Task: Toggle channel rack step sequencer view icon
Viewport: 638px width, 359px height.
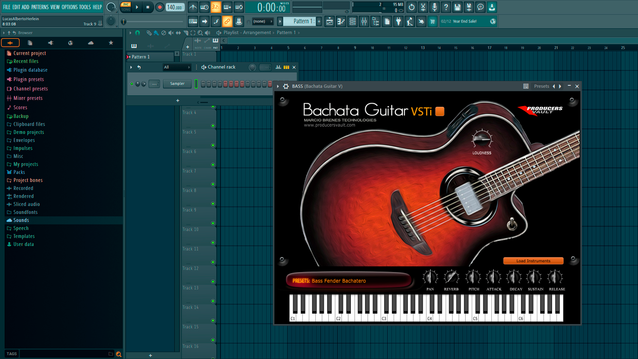Action: [x=286, y=67]
